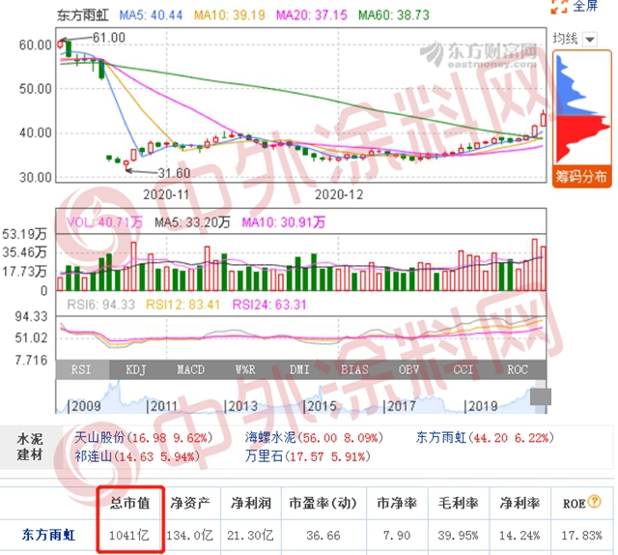Click the VOL: 40.71万 label
The width and height of the screenshot is (618, 555).
pyautogui.click(x=104, y=222)
